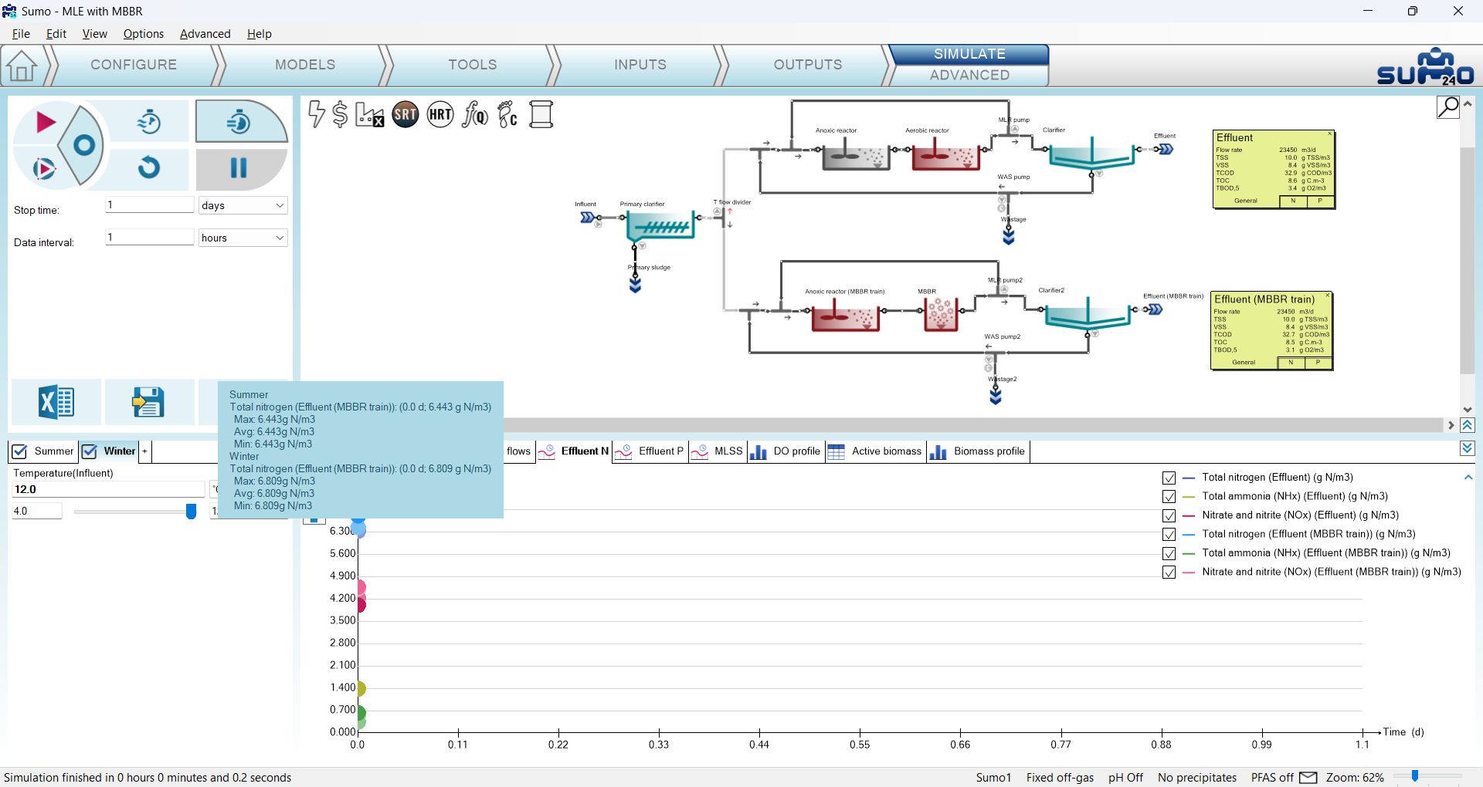
Task: Go to the CONFIGURE step
Action: click(134, 65)
